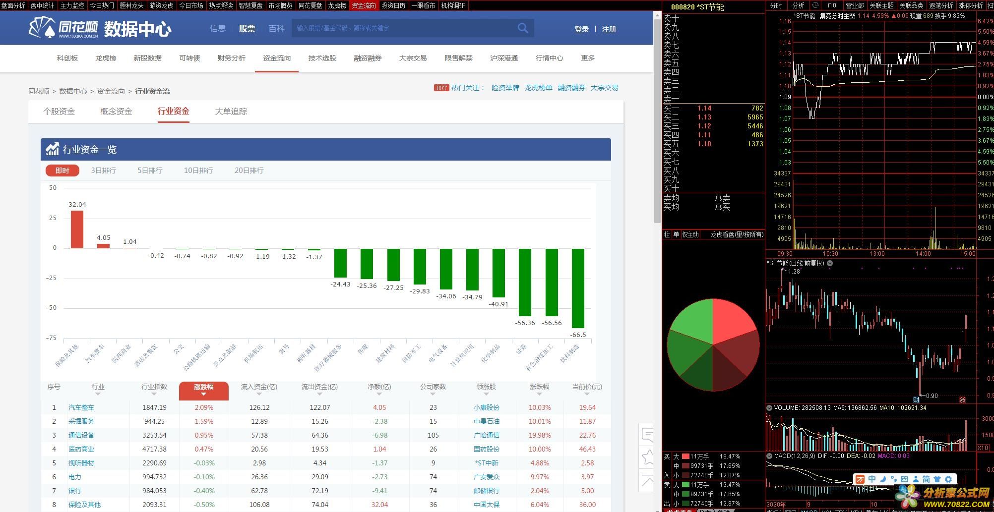This screenshot has height=512, width=994.
Task: Select the 20日排行 ranking option
Action: click(x=249, y=171)
